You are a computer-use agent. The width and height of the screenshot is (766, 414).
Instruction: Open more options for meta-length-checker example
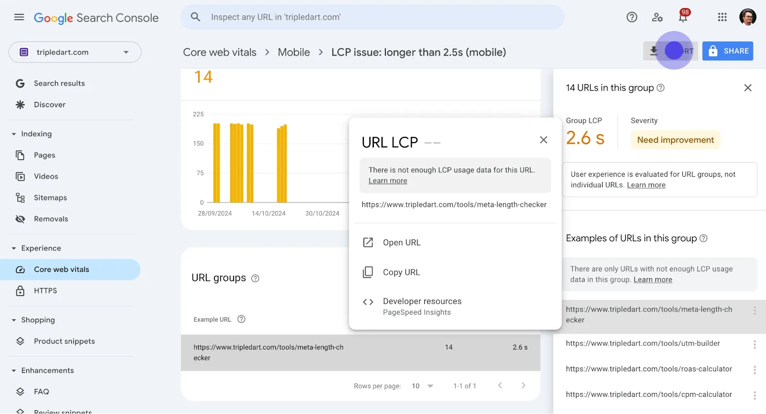(x=755, y=311)
